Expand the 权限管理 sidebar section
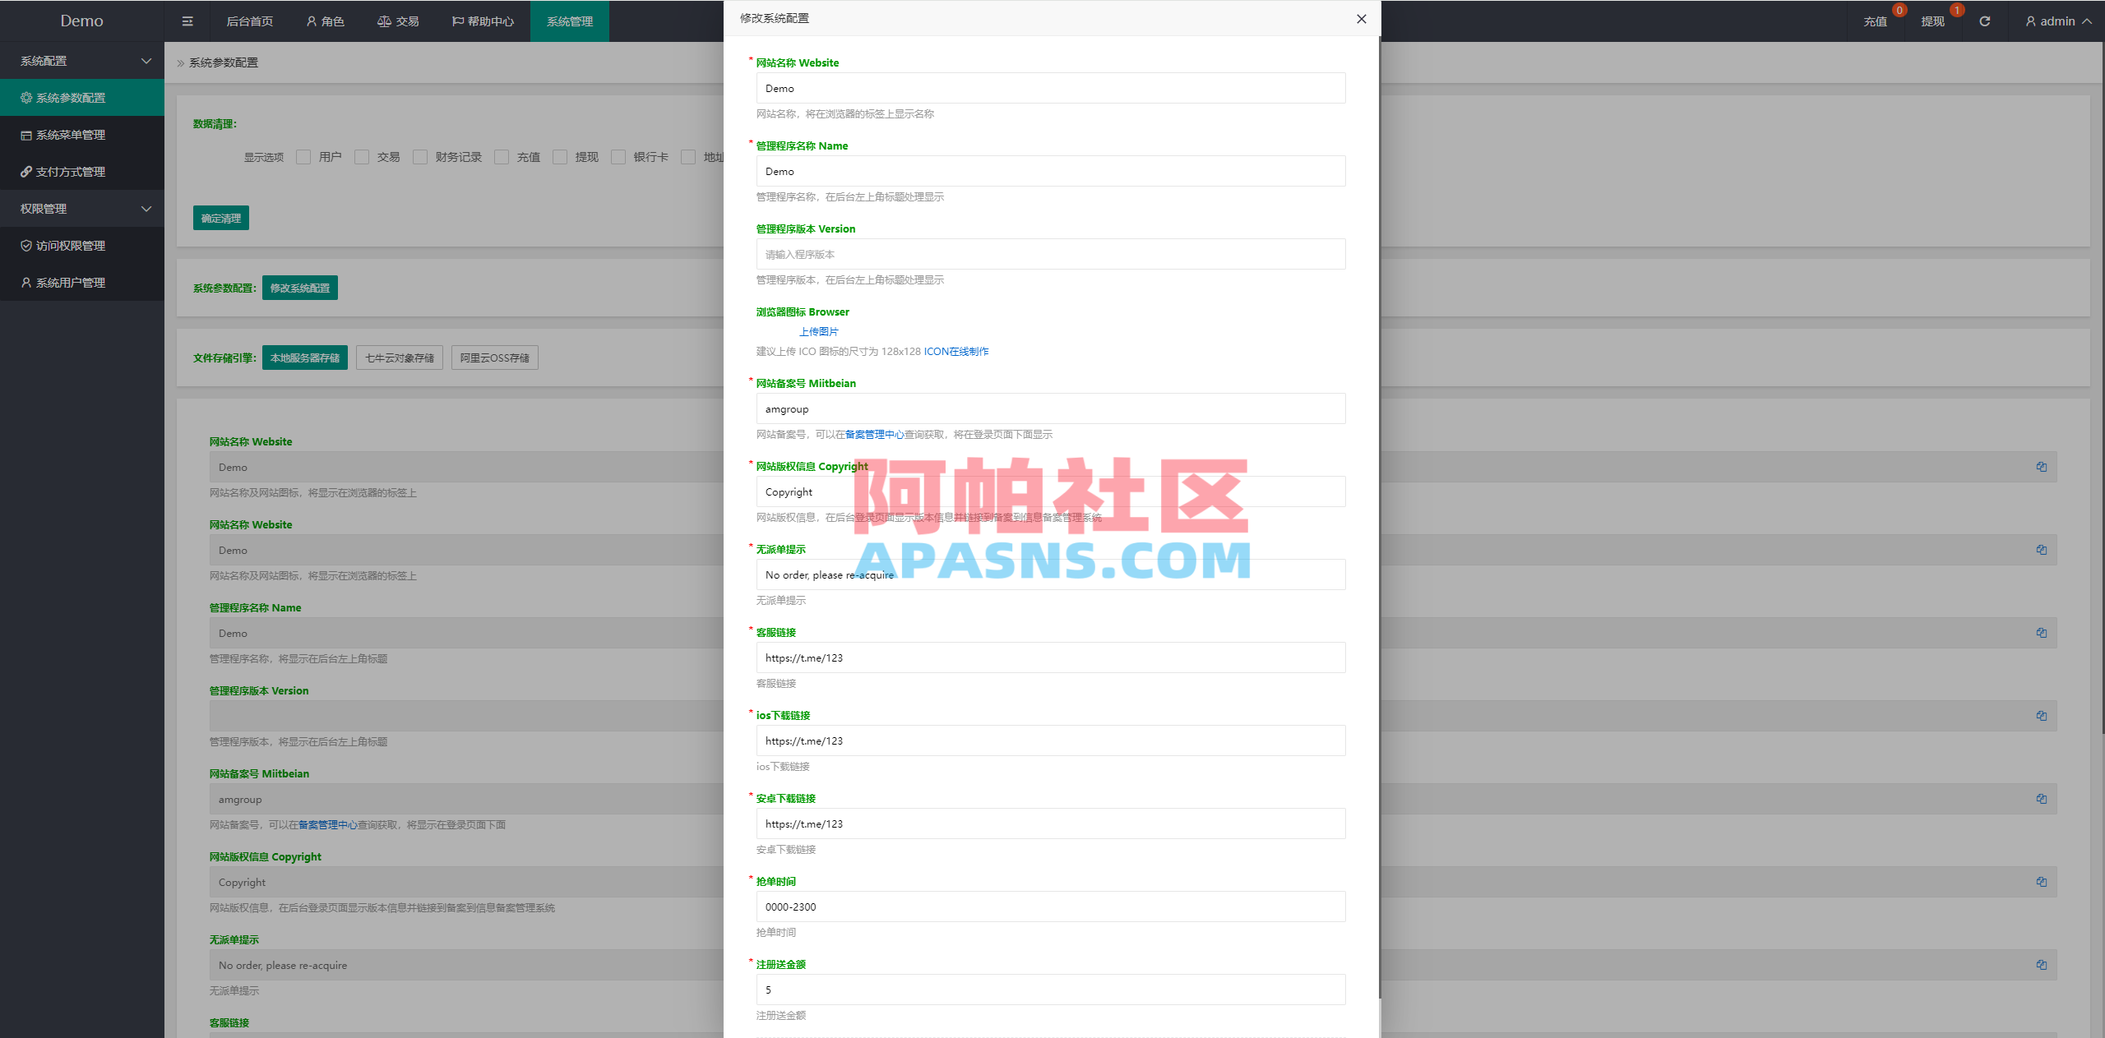 [x=82, y=208]
